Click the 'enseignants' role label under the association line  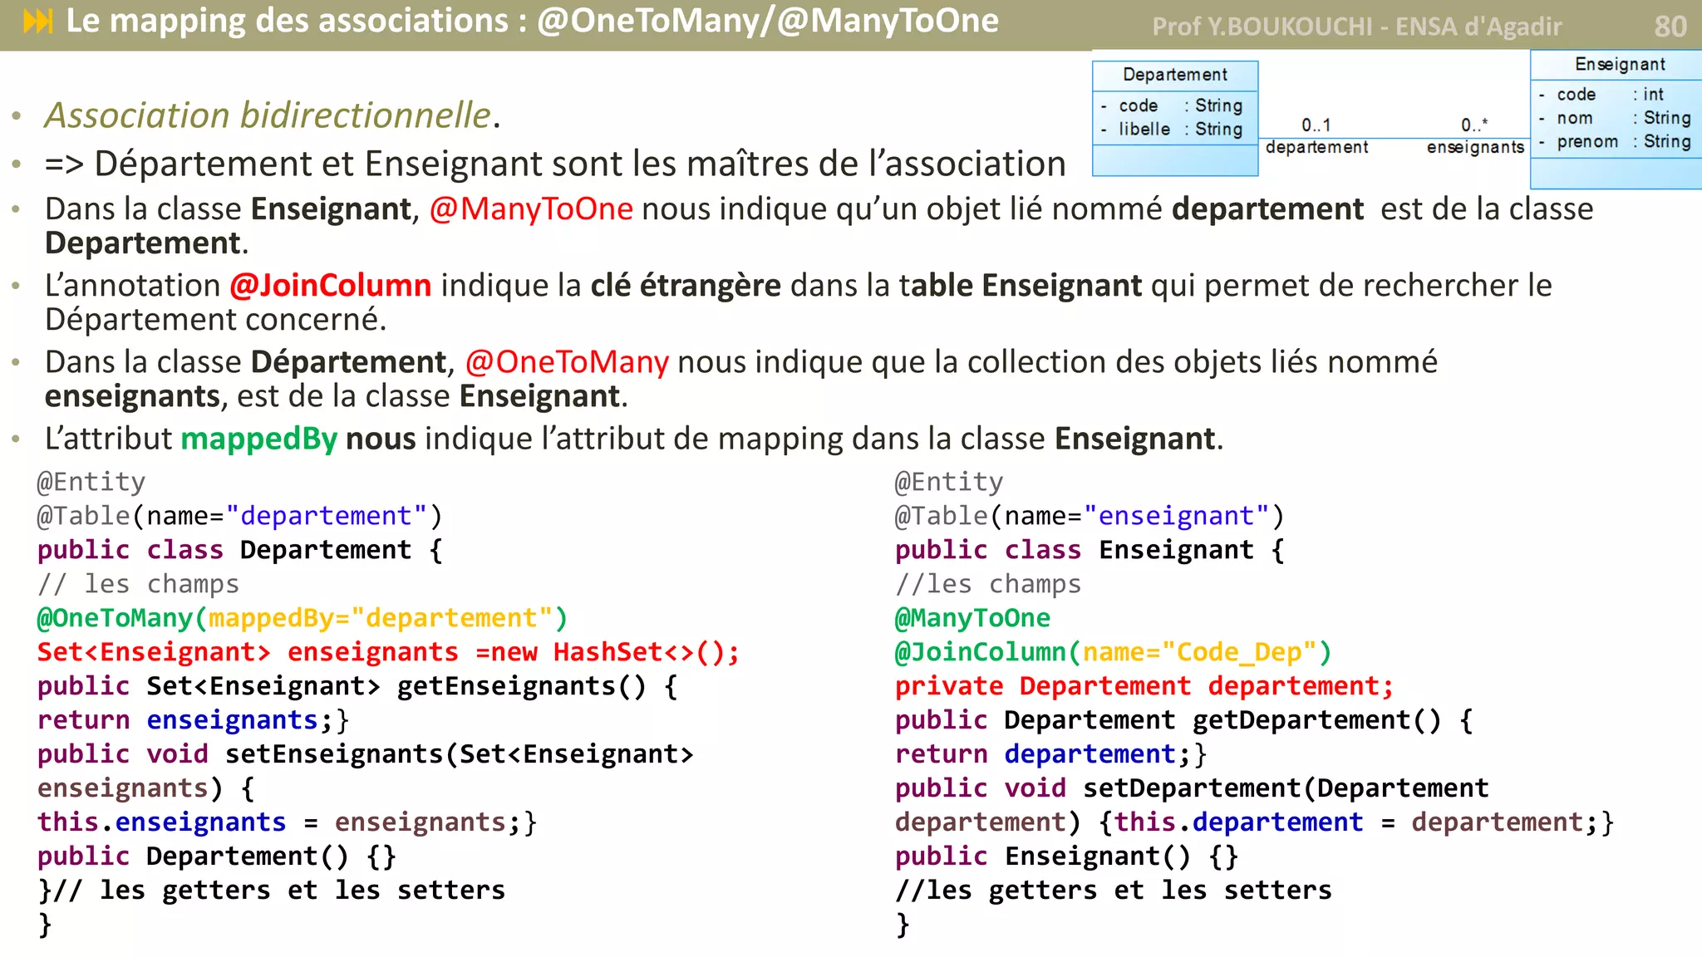[1476, 147]
